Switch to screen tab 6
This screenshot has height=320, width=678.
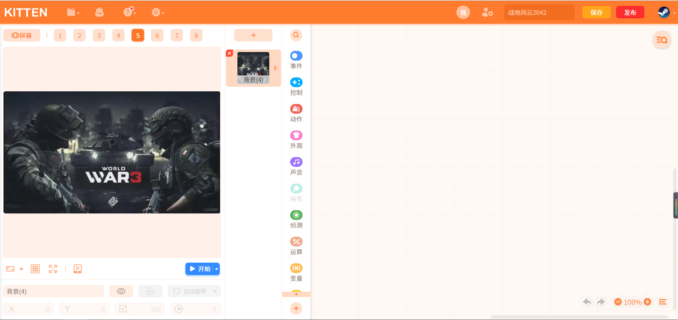click(157, 35)
